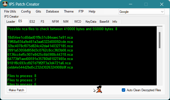The width and height of the screenshot is (170, 100).
Task: Click the running Goku character sprite
Action: click(99, 89)
